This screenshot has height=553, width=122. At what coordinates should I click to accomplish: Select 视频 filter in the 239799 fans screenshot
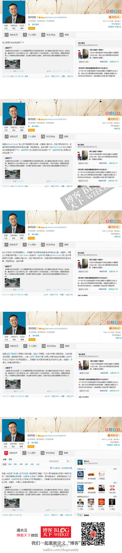[21, 464]
